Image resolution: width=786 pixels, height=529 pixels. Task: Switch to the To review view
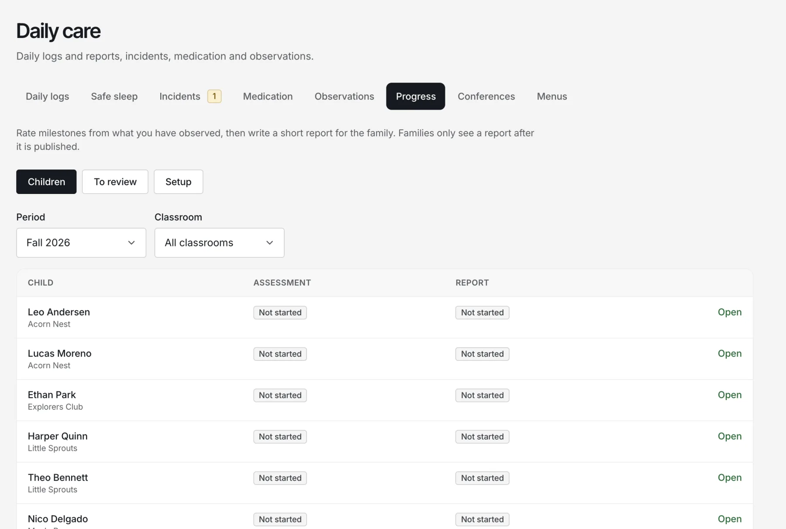click(115, 182)
